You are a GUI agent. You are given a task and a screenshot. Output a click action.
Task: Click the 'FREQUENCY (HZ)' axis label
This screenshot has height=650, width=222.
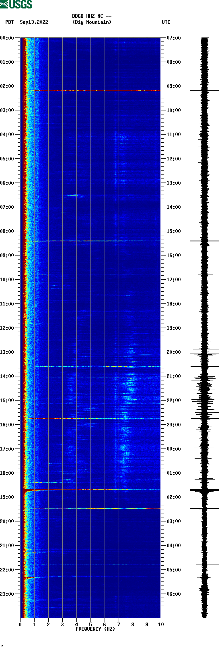pyautogui.click(x=95, y=629)
